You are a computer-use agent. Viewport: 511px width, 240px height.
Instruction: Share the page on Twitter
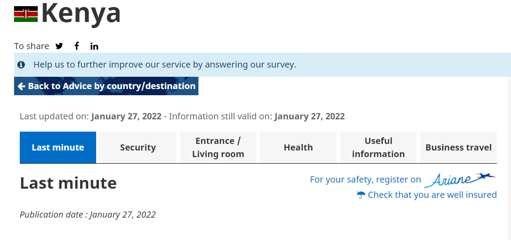(59, 46)
